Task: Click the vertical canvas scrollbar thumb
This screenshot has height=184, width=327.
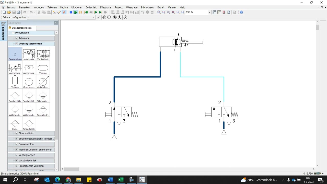Action: [x=318, y=27]
